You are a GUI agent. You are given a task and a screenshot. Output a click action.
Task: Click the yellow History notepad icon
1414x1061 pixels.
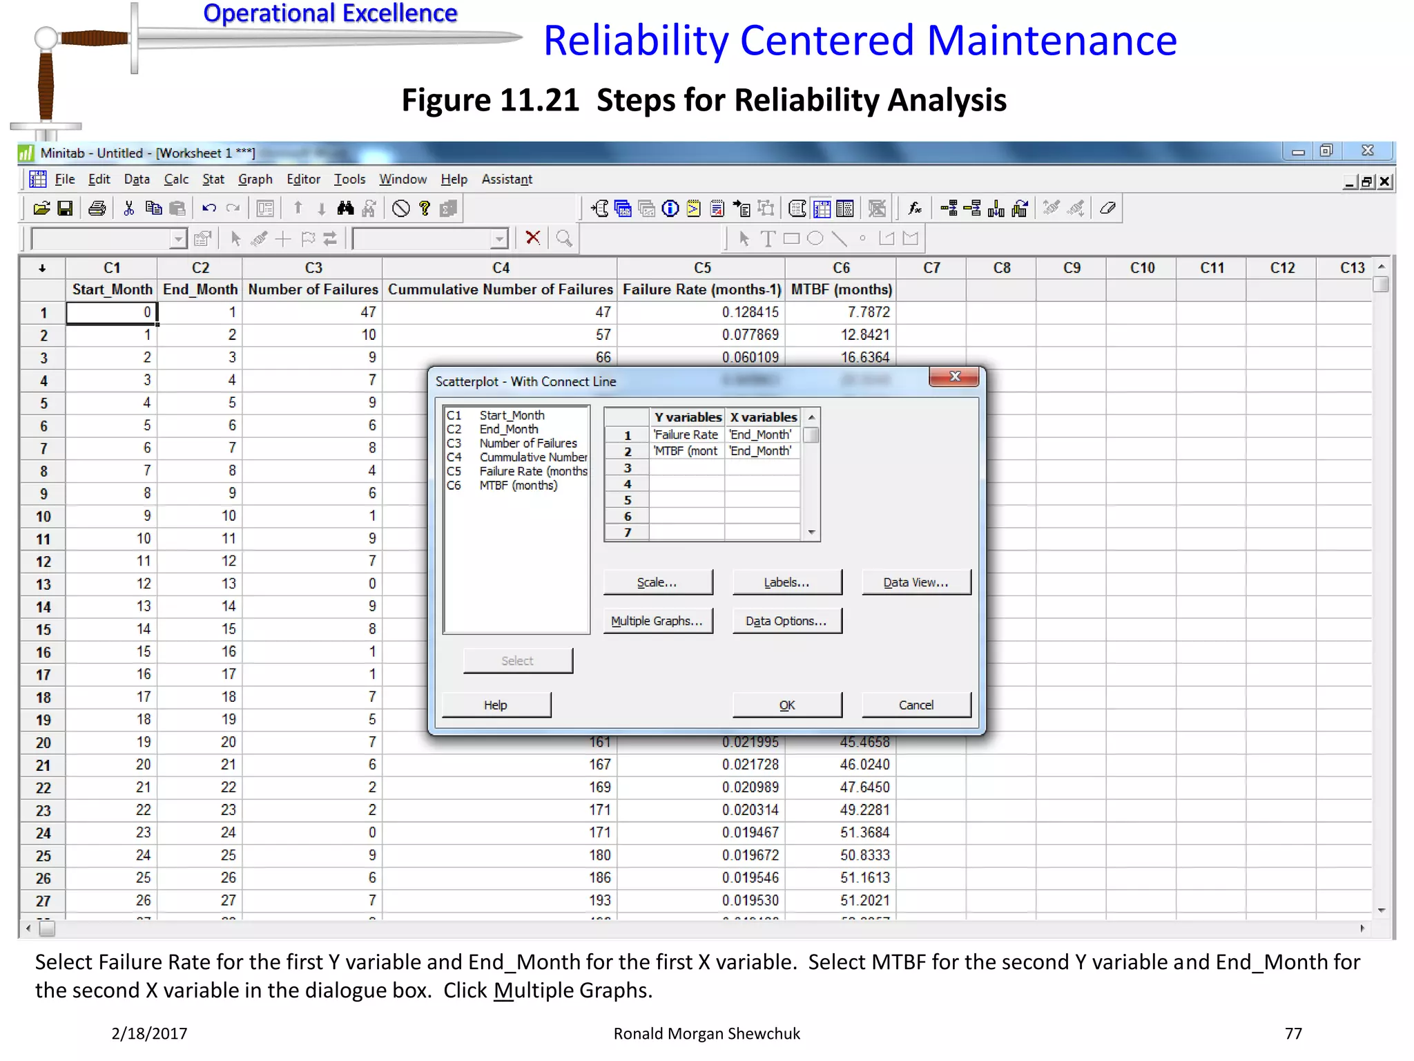694,209
